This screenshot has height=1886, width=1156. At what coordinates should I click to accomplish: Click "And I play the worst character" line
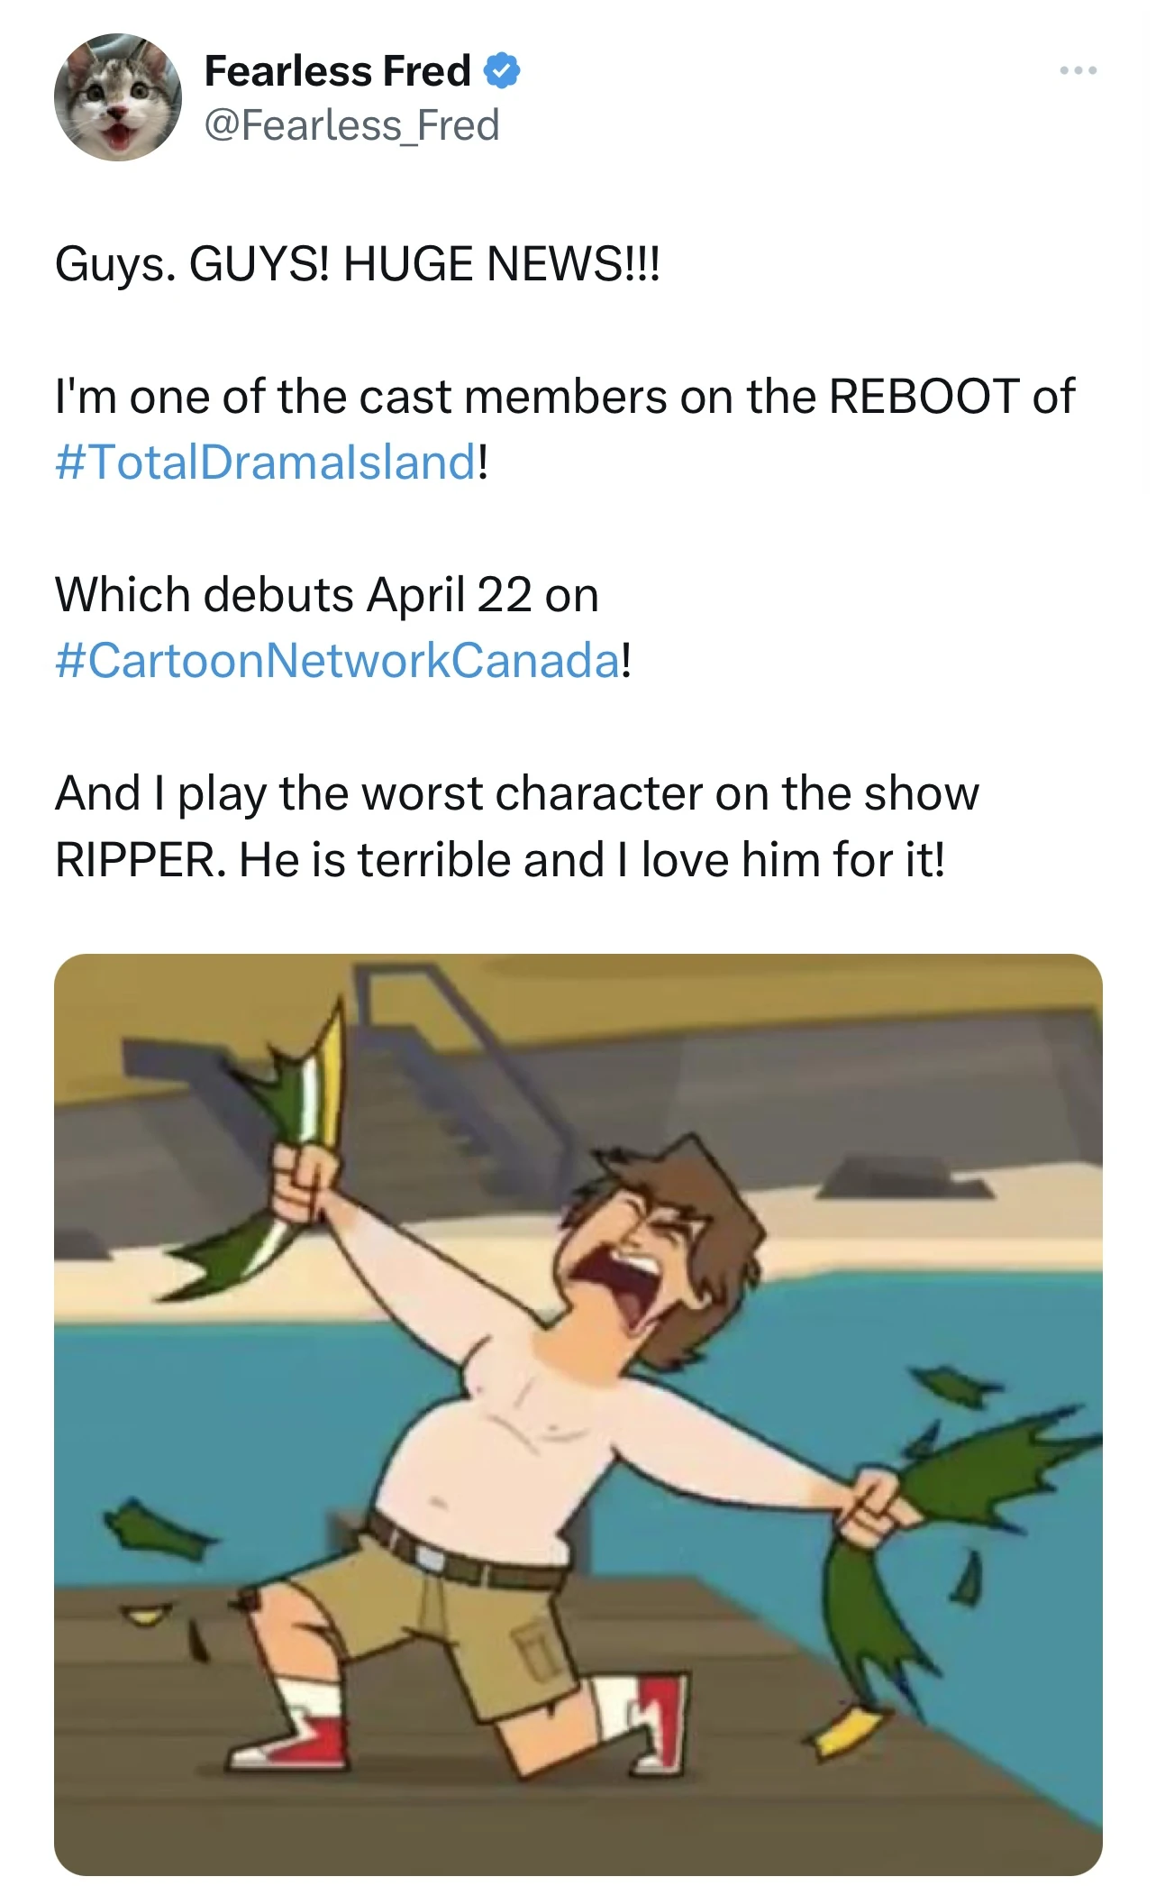pyautogui.click(x=515, y=794)
